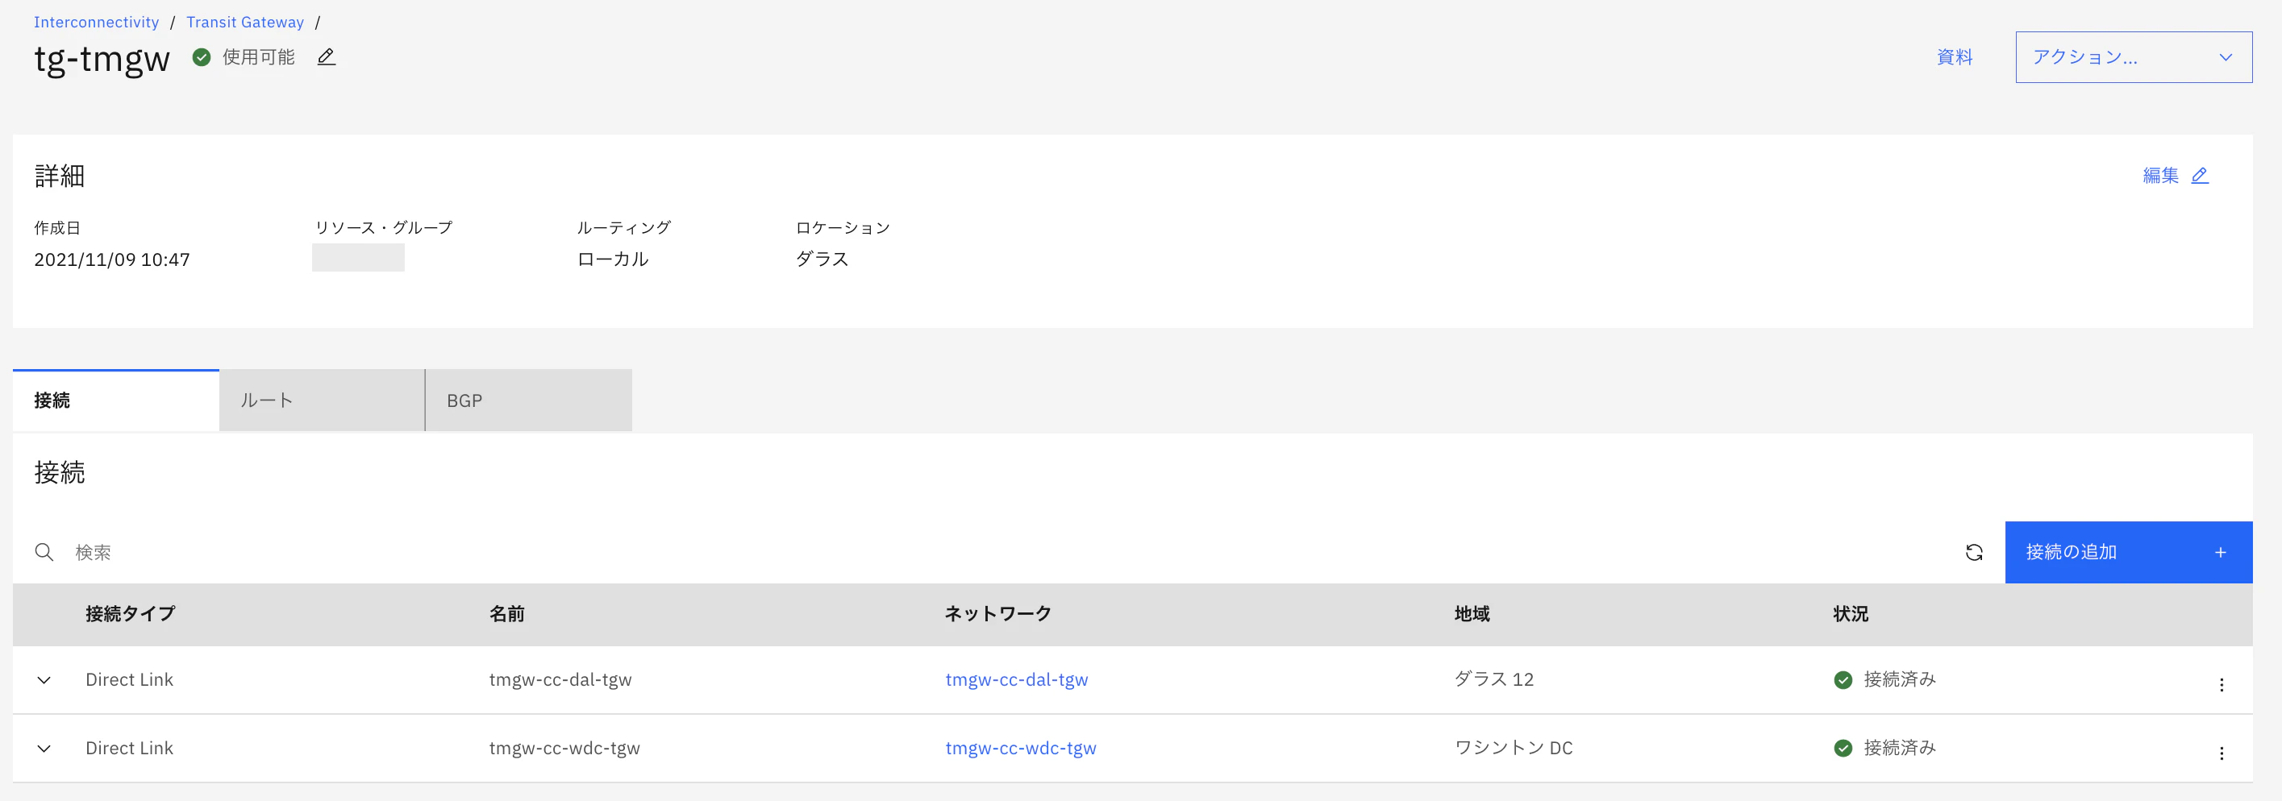Open the 資料 documentation link
The height and width of the screenshot is (801, 2282).
[1955, 56]
